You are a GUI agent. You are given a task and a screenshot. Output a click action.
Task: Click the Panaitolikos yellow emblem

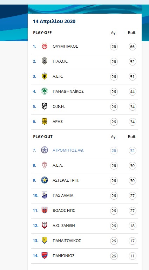coord(45,240)
